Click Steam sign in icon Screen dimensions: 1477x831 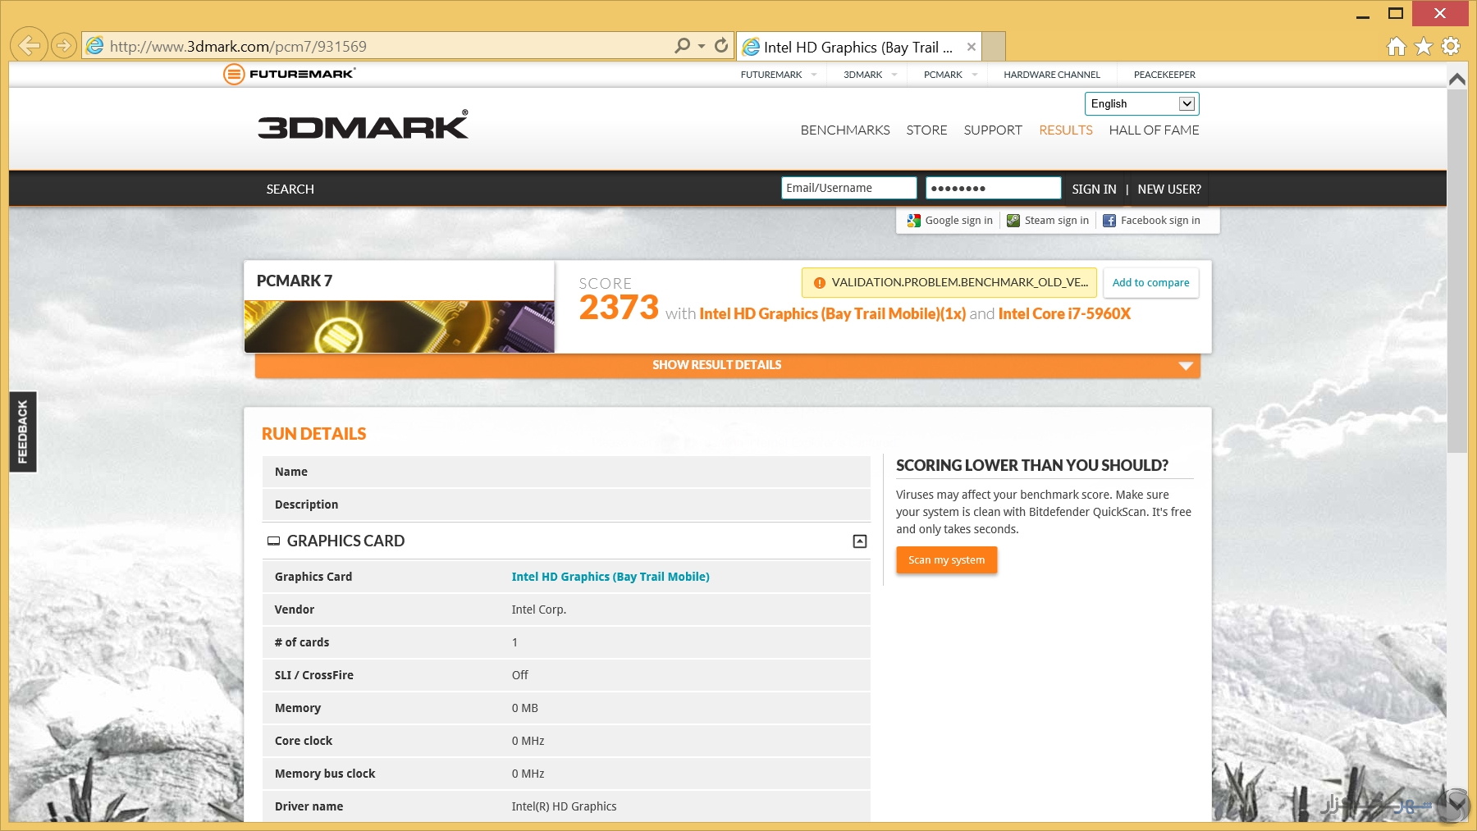1013,221
